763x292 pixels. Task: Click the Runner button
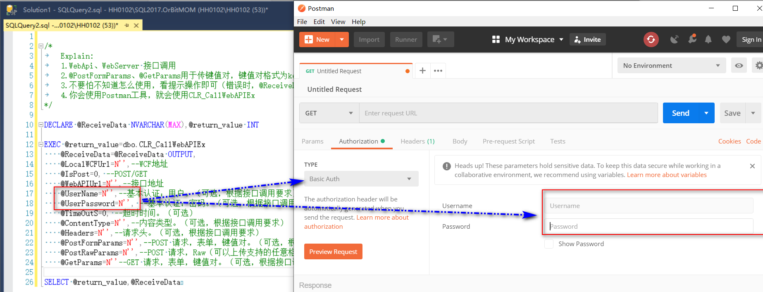coord(406,39)
